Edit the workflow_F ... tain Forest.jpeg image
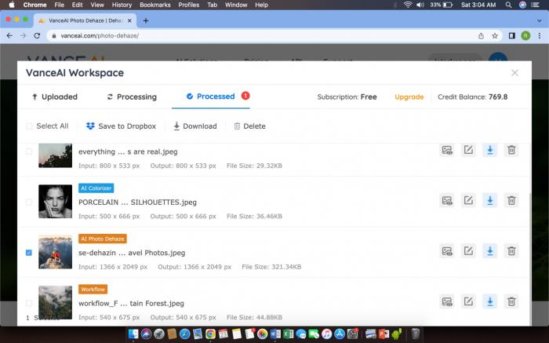Image resolution: width=549 pixels, height=343 pixels. (468, 301)
